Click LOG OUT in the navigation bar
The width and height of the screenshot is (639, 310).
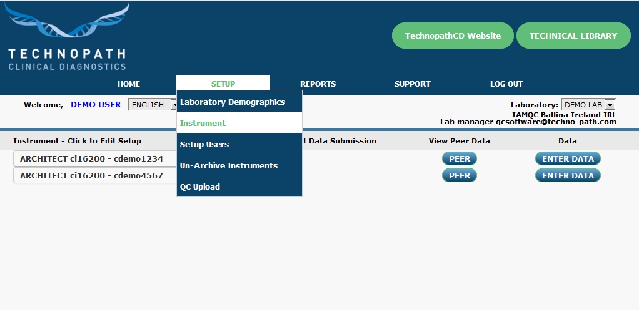click(506, 84)
